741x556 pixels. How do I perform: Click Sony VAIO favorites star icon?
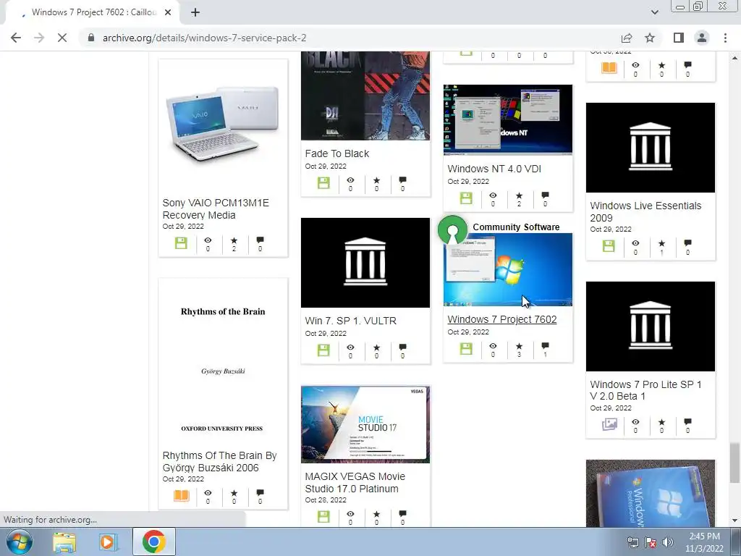(234, 240)
